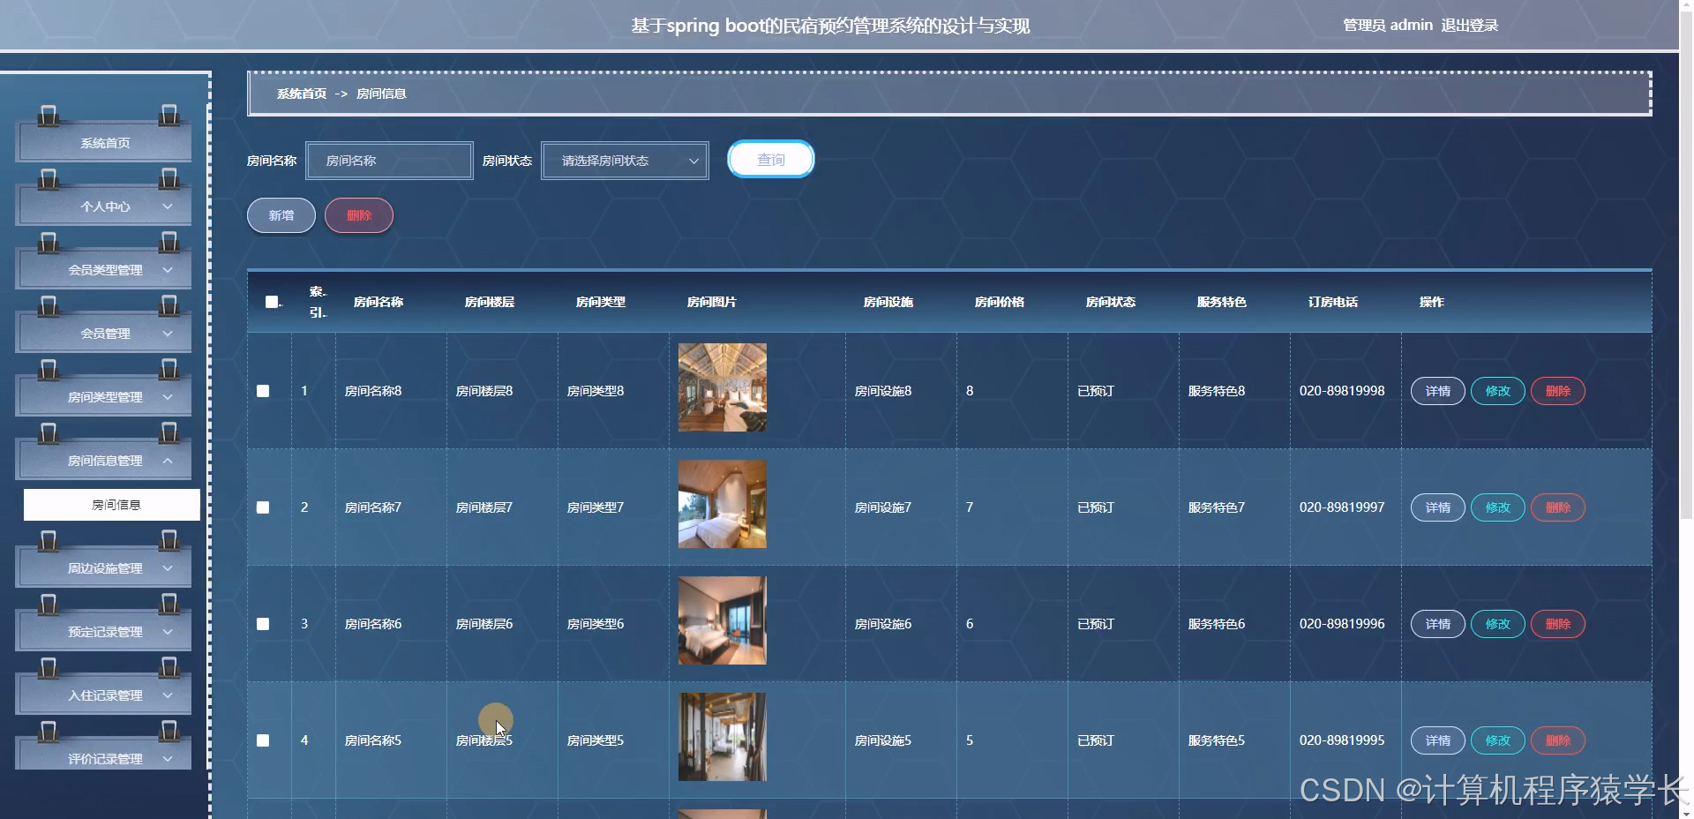This screenshot has width=1694, height=819.
Task: Open 详情 for 房间名称7
Action: pyautogui.click(x=1438, y=507)
